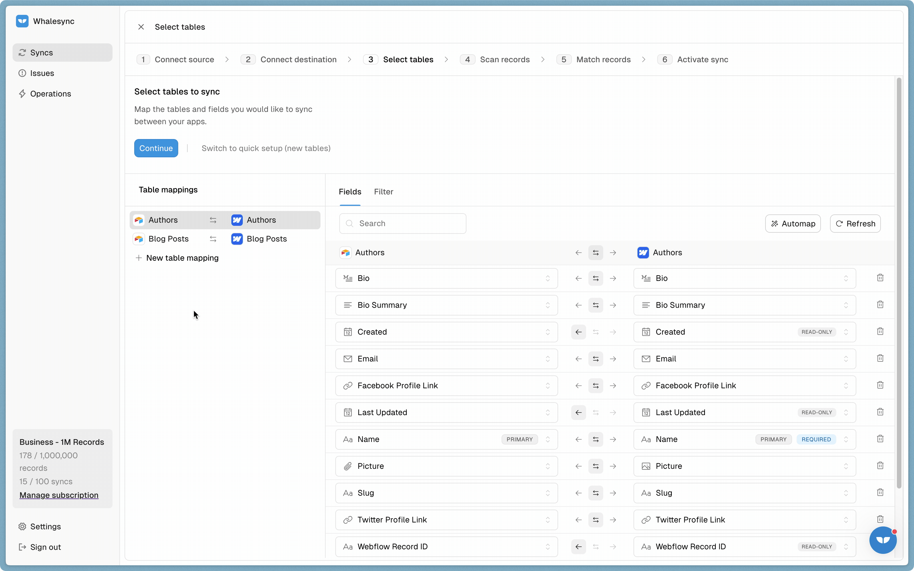Set Name row to sync right only

tap(613, 439)
